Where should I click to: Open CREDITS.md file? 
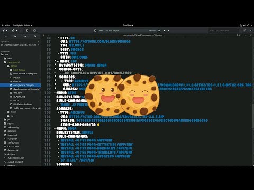coord(12,146)
